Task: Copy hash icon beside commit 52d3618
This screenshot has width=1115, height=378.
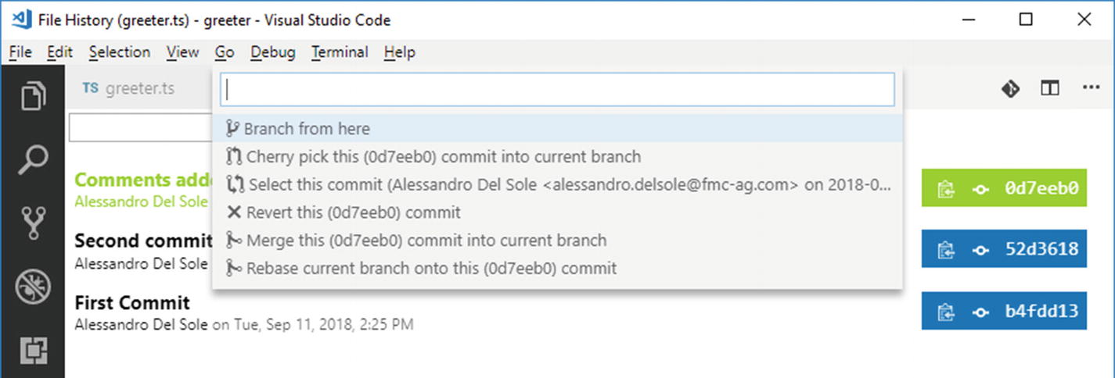Action: [x=946, y=250]
